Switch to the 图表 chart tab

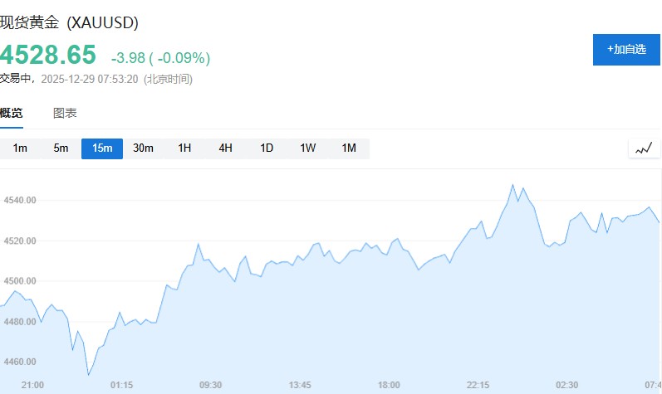[65, 114]
